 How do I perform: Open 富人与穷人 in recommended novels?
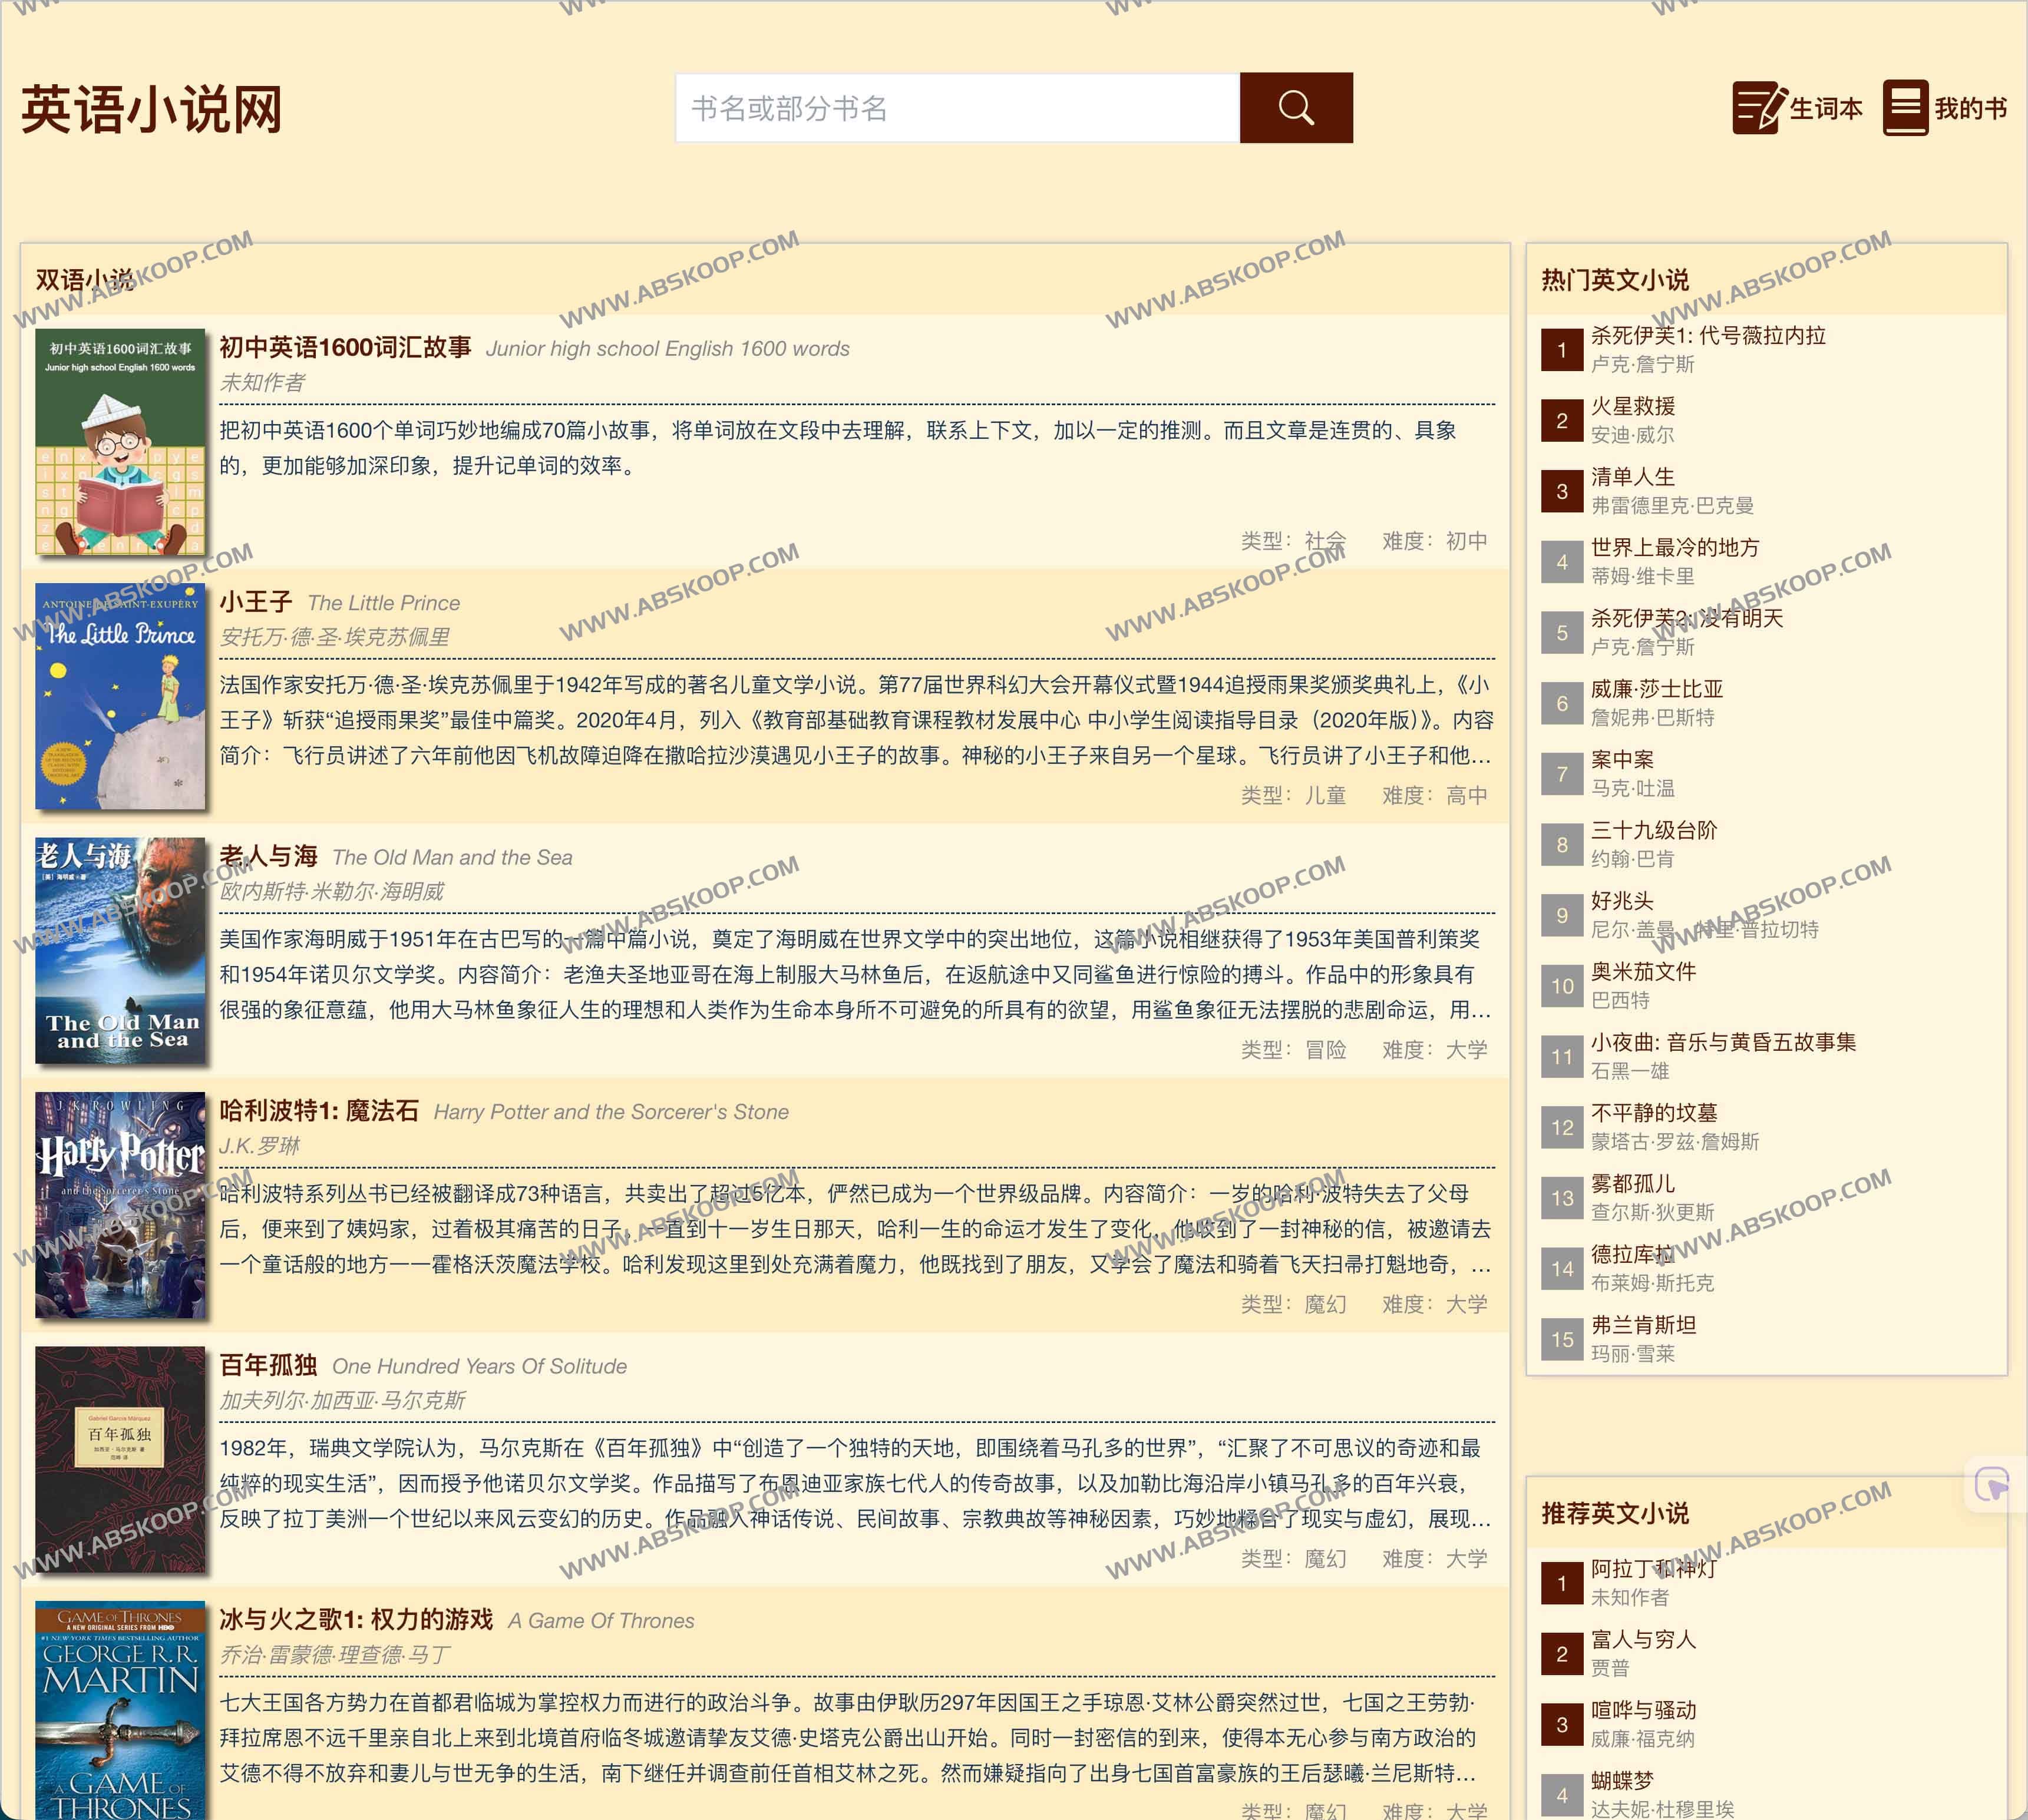point(1643,1639)
